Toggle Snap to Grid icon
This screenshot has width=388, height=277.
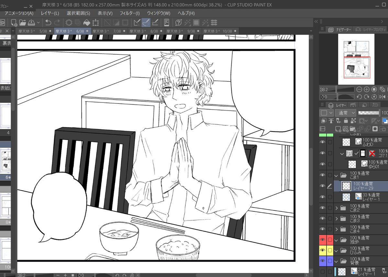pos(155,23)
